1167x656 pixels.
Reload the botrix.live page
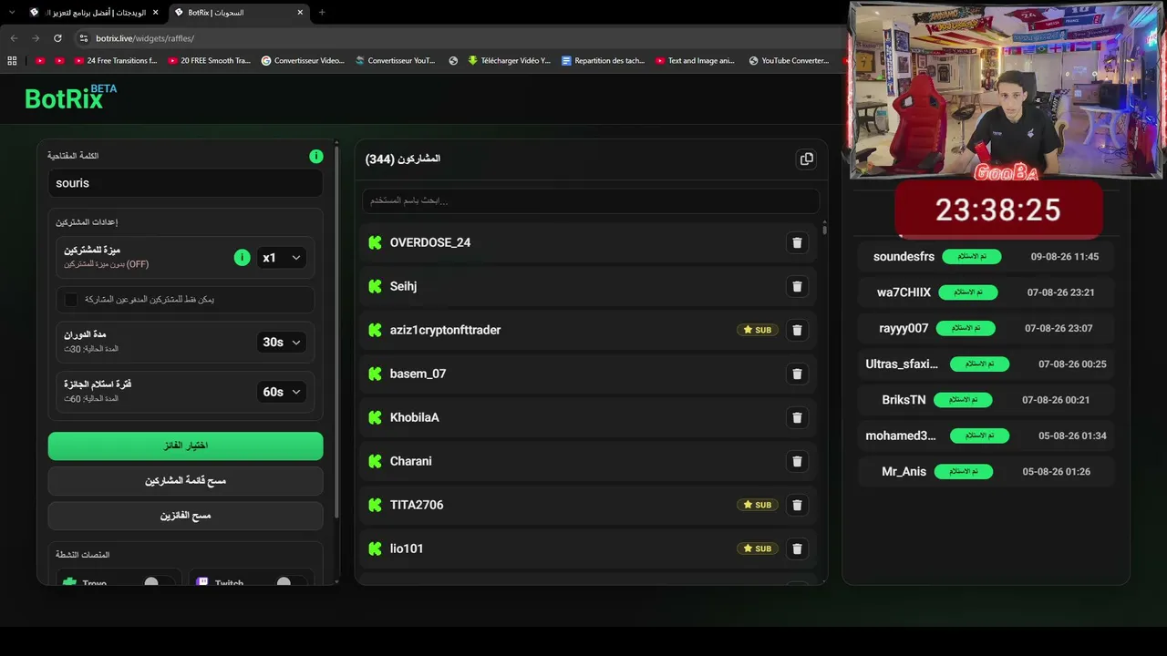(x=57, y=38)
